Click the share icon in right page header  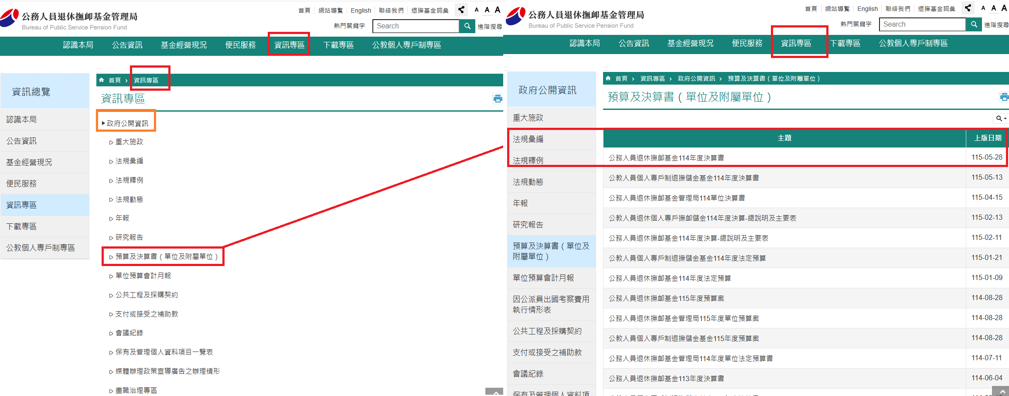[x=968, y=8]
